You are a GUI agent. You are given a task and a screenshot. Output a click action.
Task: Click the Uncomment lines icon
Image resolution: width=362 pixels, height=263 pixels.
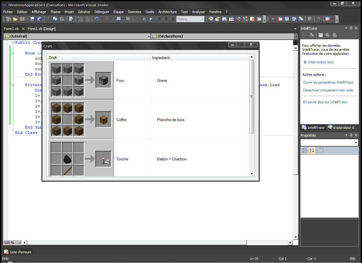tap(87, 19)
